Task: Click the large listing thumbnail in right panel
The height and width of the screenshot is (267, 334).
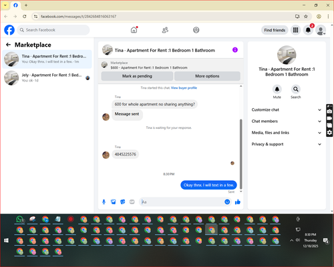Action: pyautogui.click(x=287, y=55)
